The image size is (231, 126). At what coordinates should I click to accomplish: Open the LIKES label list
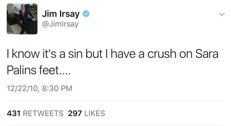click(x=95, y=113)
